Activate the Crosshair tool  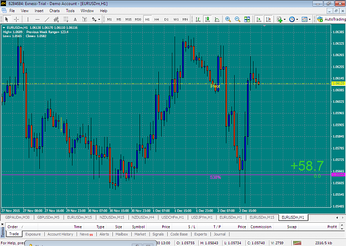16,19
